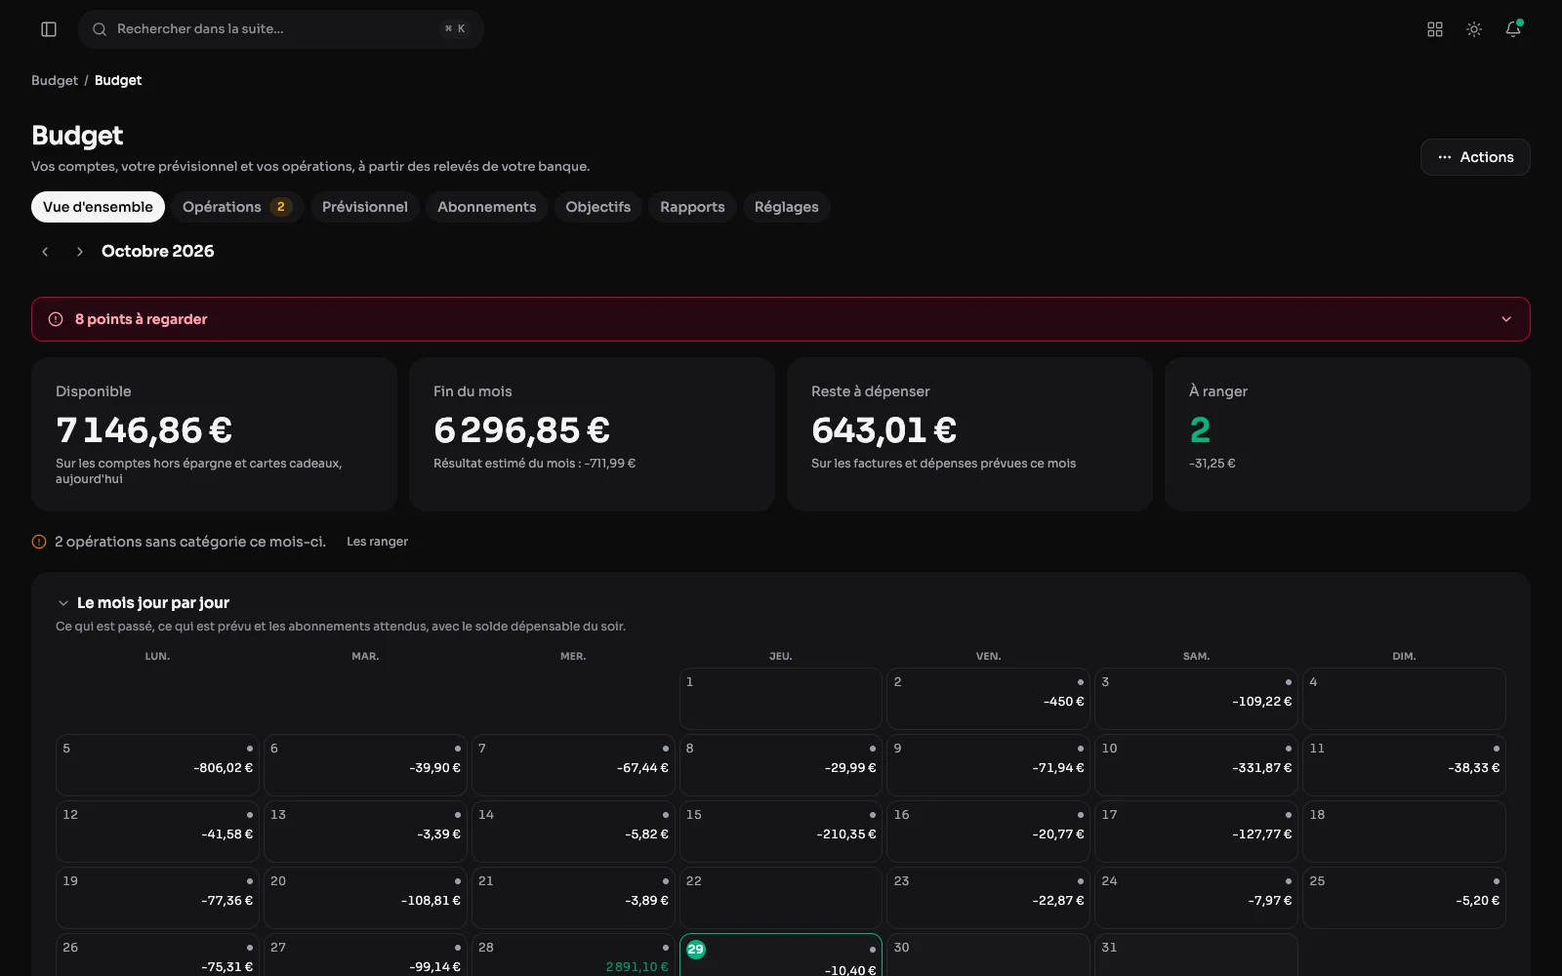Toggle the sidebar panel icon
1562x976 pixels.
click(x=49, y=29)
